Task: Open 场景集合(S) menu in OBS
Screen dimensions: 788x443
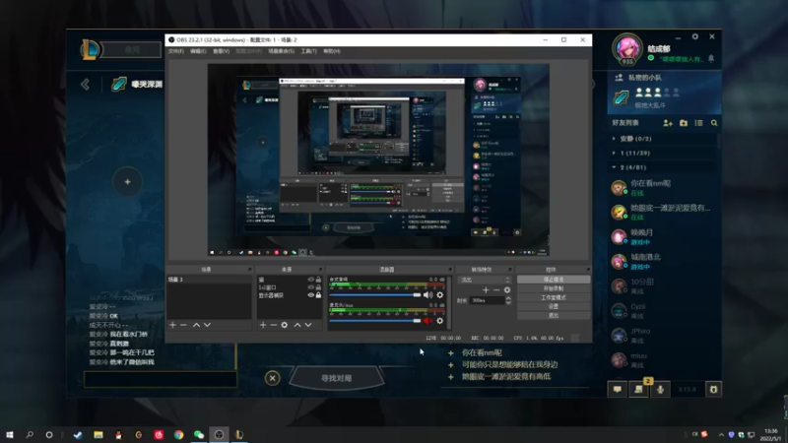Action: pos(281,51)
